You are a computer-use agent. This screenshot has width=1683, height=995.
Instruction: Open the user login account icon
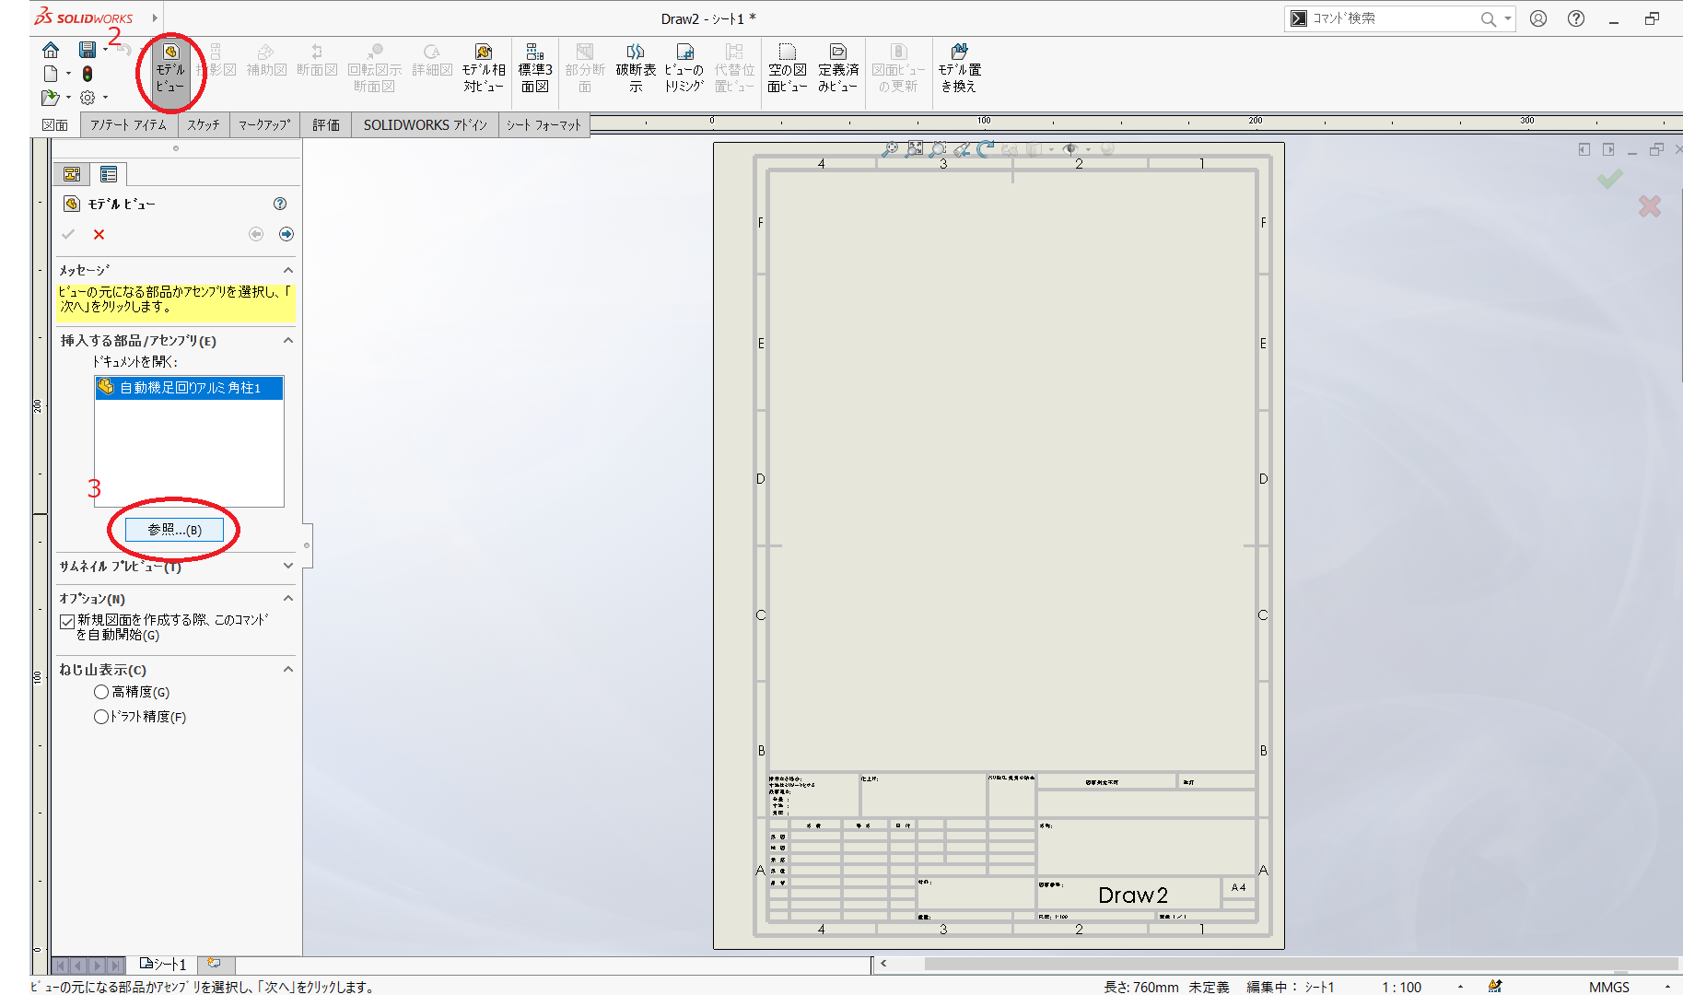(1538, 18)
